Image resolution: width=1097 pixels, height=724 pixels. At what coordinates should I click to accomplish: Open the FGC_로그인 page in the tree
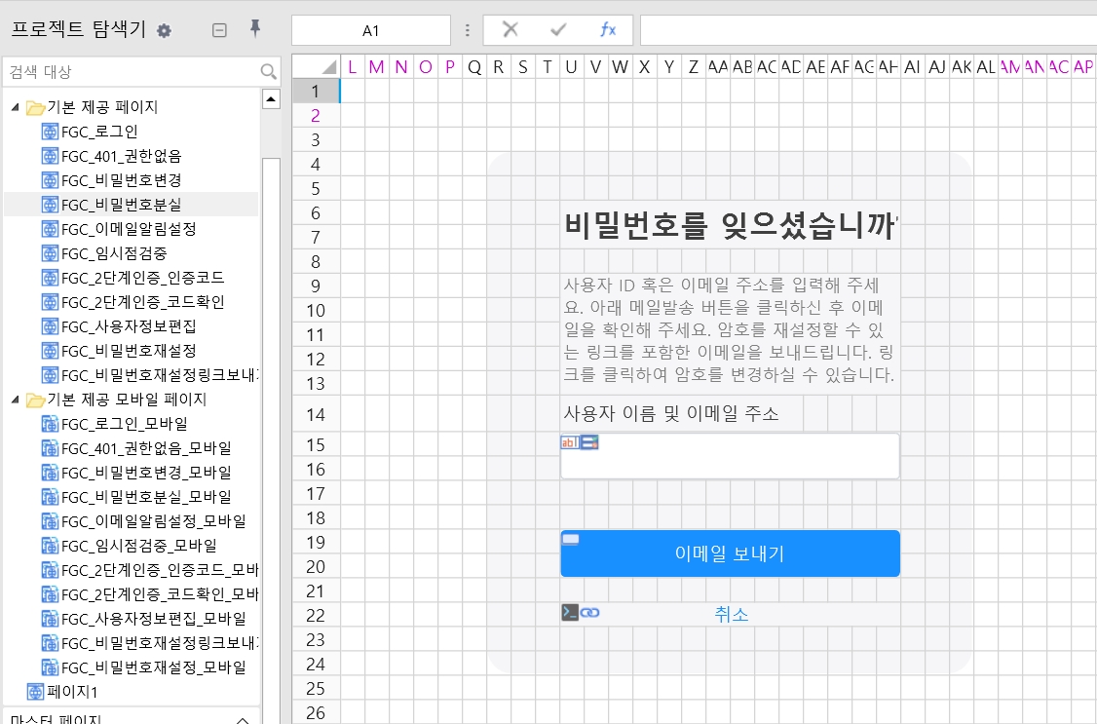pos(98,132)
